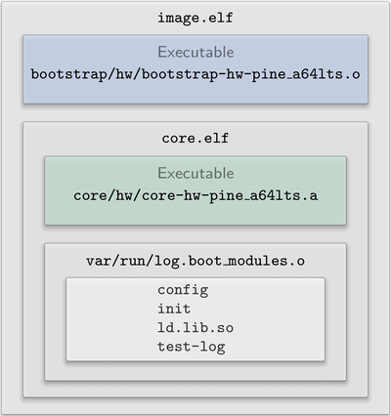Viewport: 391px width, 416px height.
Task: Select the ld.lib.so module entry
Action: 195,327
